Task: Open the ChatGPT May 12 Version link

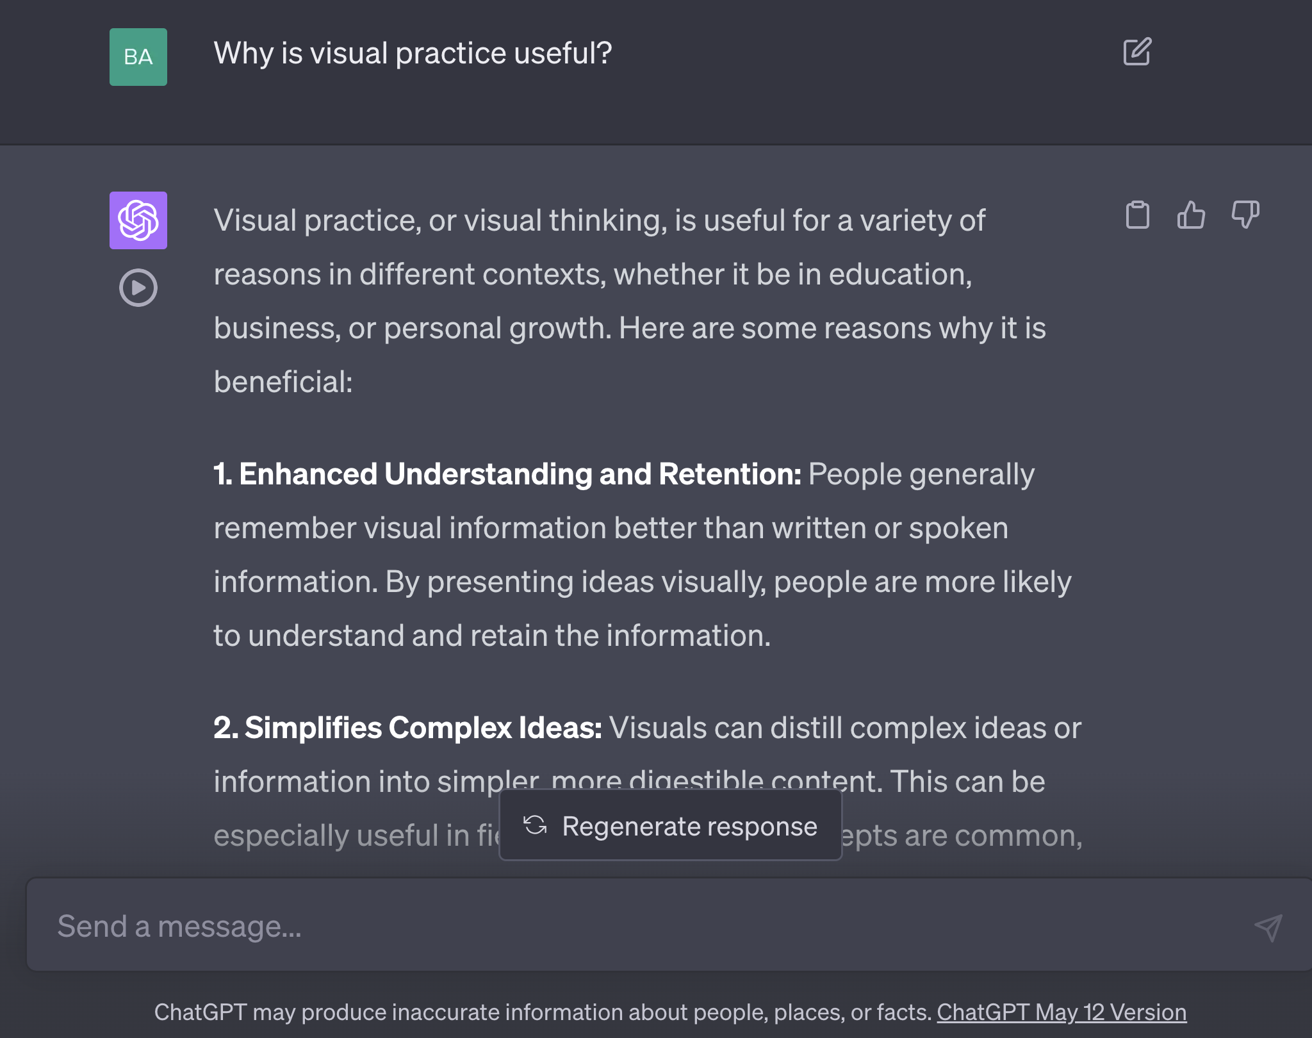Action: point(1062,1012)
